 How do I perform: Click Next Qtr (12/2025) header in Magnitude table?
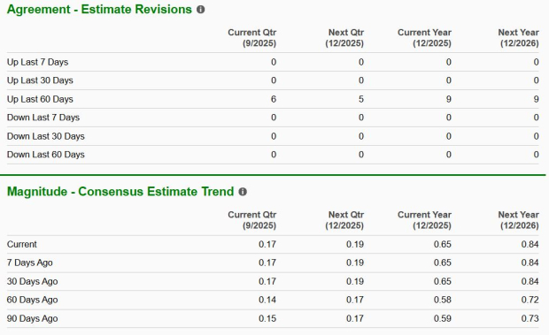[x=344, y=220]
